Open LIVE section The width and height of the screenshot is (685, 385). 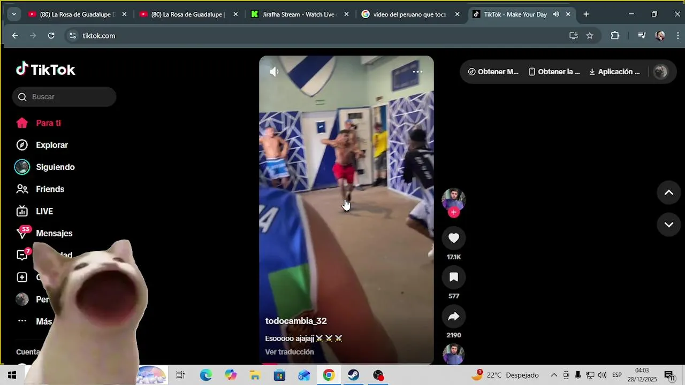(35, 211)
